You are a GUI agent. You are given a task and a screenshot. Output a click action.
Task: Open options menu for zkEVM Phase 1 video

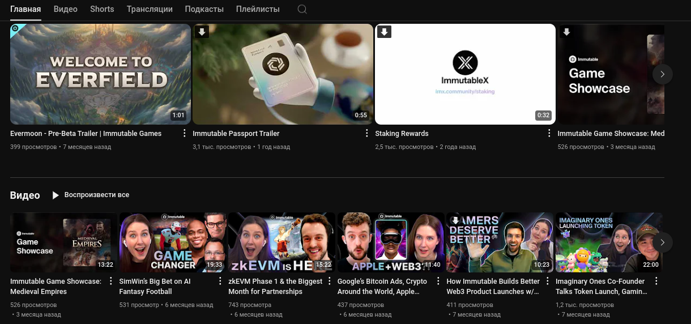pos(329,281)
